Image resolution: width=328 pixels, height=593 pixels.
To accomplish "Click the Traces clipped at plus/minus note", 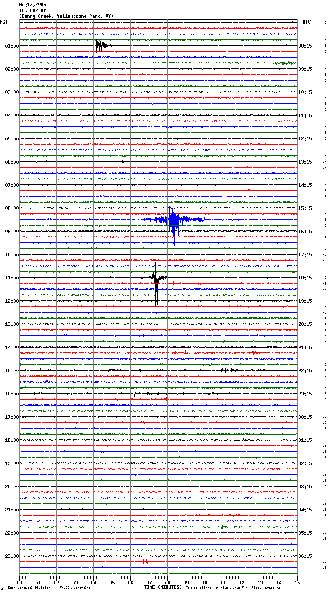I will [x=233, y=588].
